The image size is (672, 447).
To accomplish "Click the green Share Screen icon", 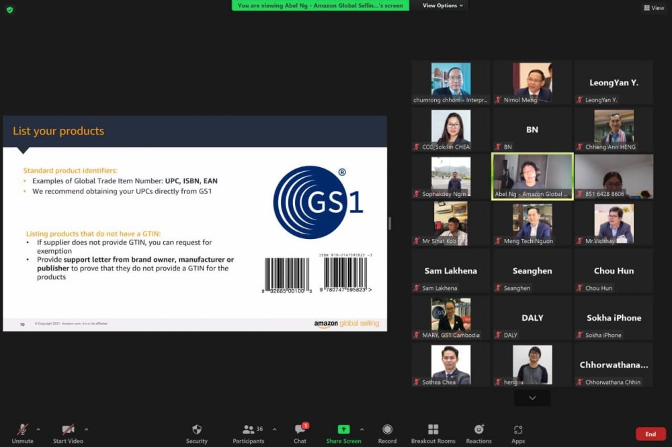I will pos(343,430).
